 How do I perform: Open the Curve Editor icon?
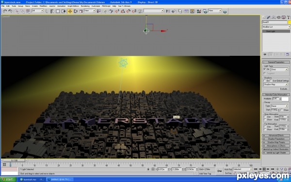coord(186,11)
